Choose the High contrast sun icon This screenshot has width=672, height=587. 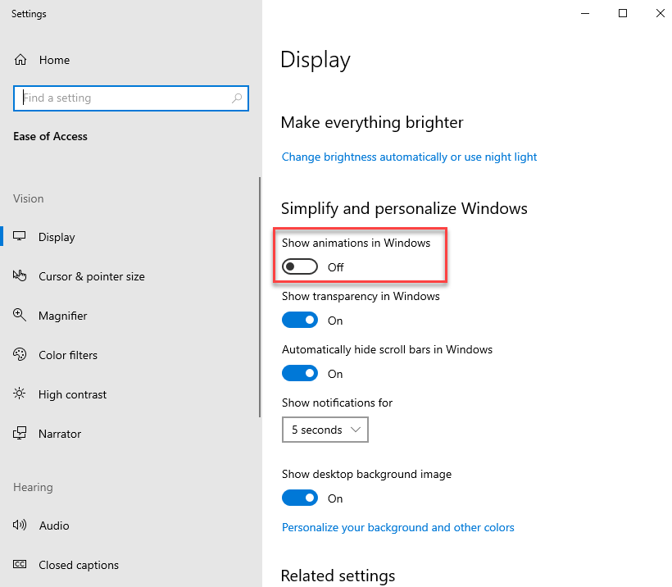(x=20, y=394)
